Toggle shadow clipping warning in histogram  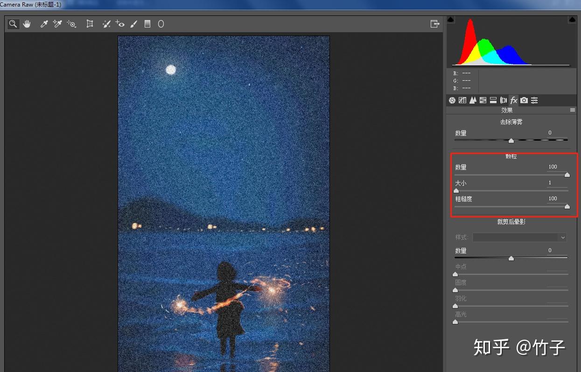coord(451,20)
